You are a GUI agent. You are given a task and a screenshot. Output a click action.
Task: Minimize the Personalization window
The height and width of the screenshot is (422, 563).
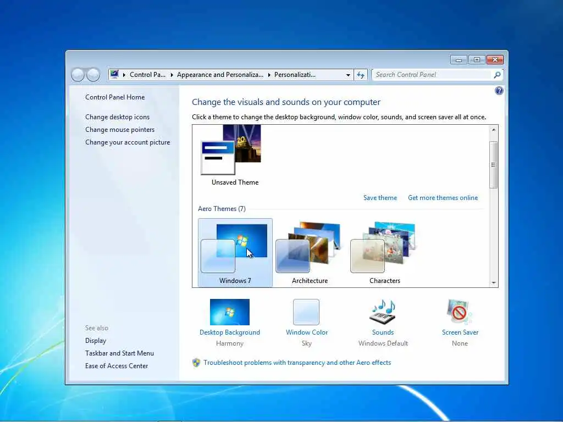(459, 59)
